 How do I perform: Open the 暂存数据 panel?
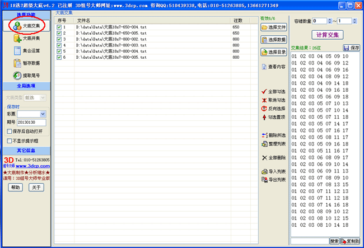26,63
